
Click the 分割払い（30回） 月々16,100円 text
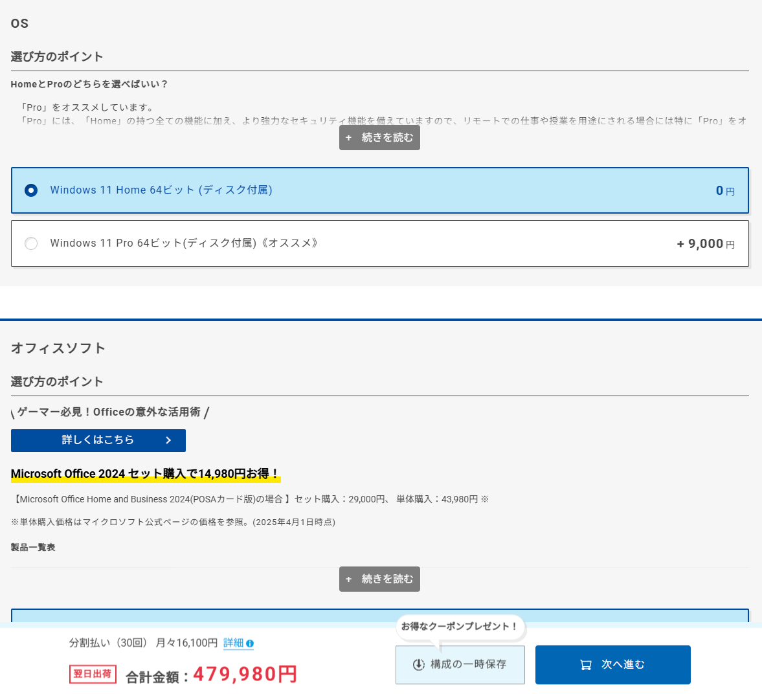[x=143, y=643]
